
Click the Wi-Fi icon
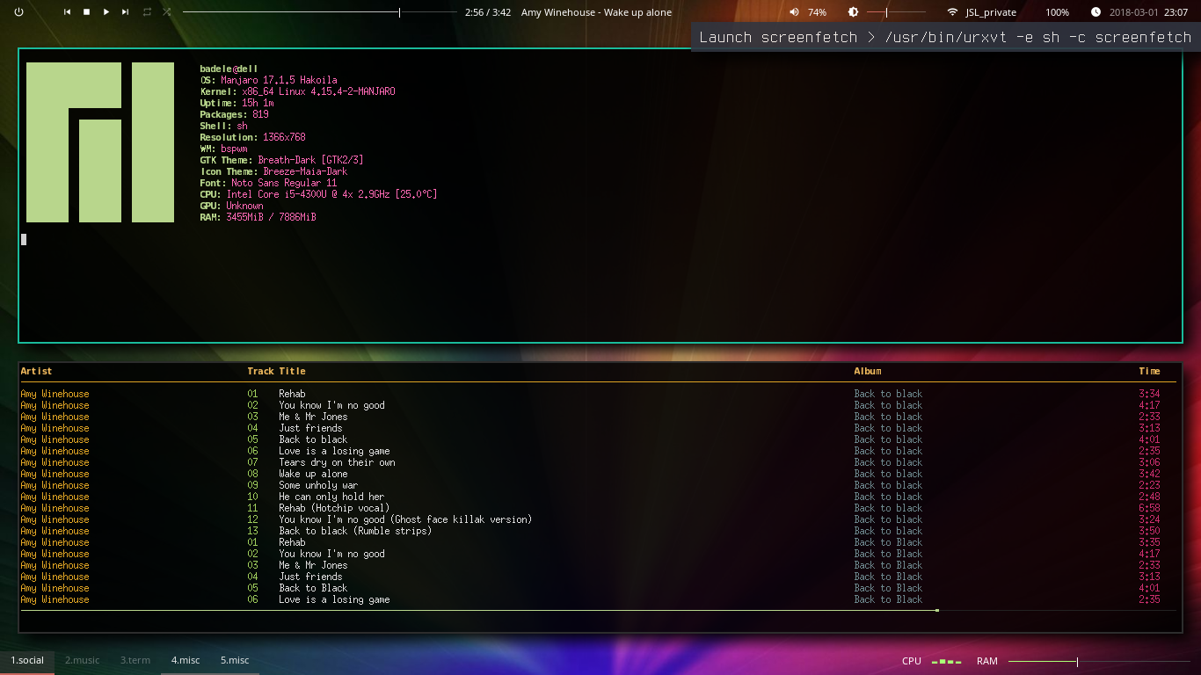952,12
